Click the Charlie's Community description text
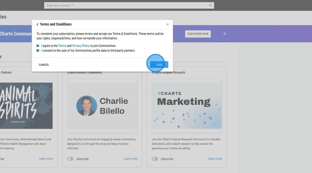The image size is (312, 173). click(102, 144)
